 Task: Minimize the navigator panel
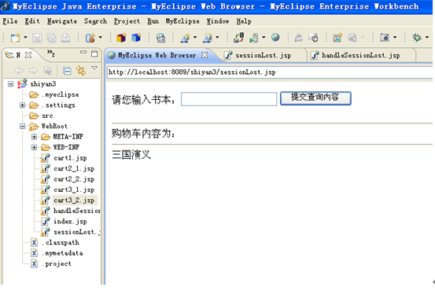83,52
